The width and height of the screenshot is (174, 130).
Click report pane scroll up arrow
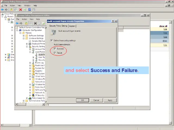pyautogui.click(x=170, y=22)
